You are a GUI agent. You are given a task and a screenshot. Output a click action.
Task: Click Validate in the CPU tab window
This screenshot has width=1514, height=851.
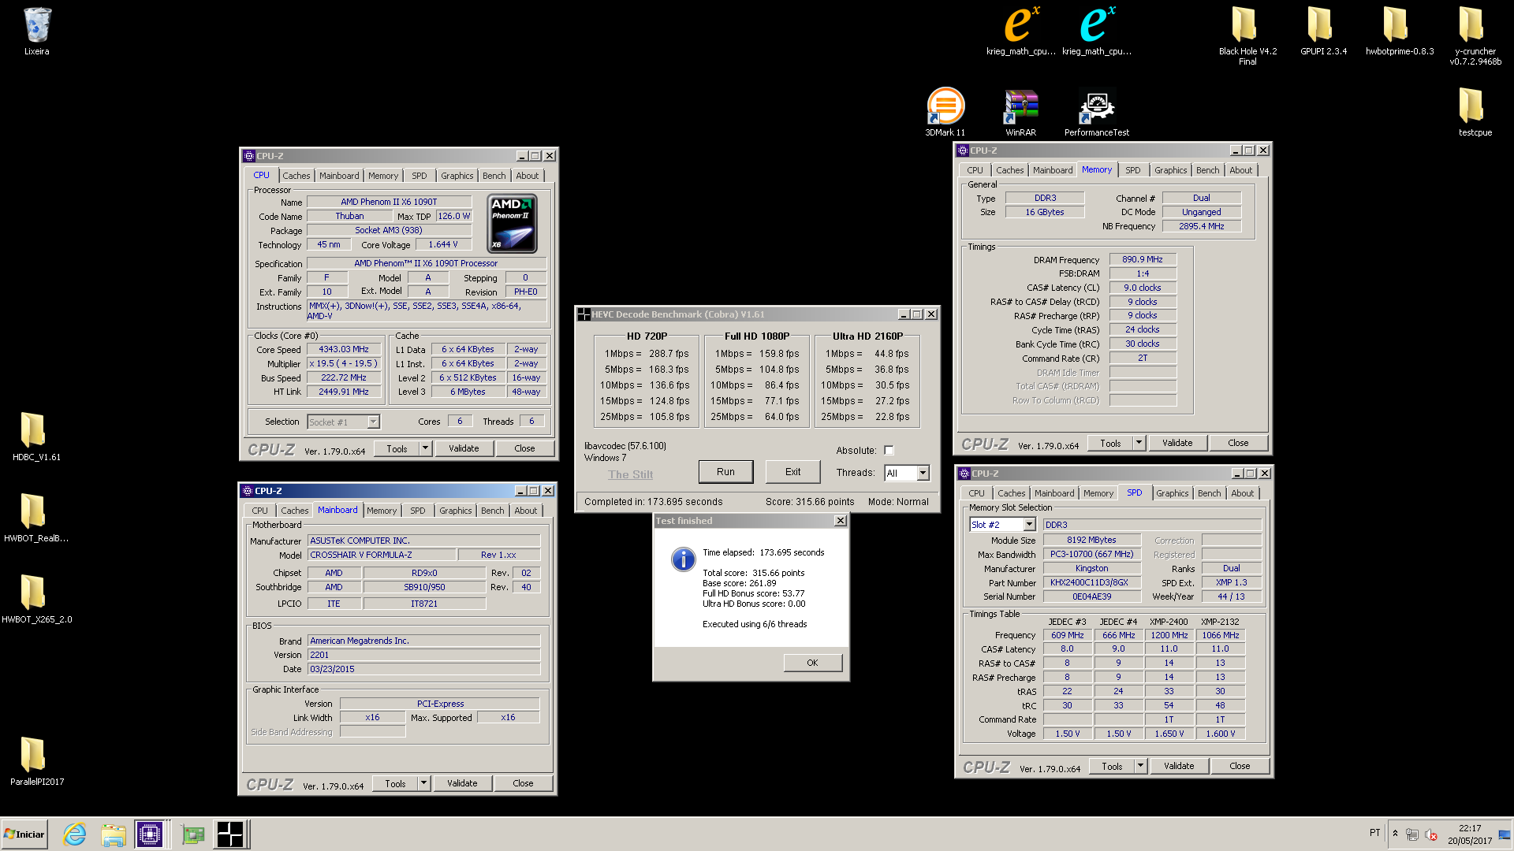464,448
